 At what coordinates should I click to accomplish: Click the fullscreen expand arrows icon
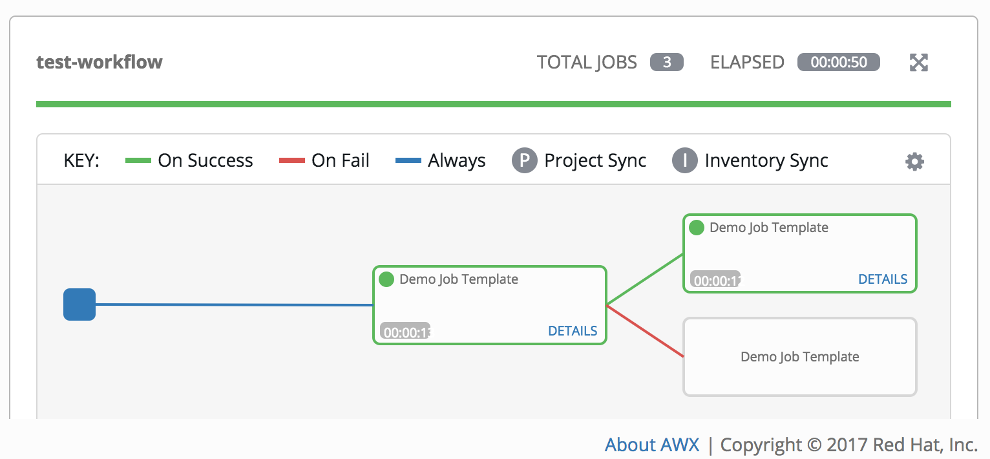click(918, 63)
